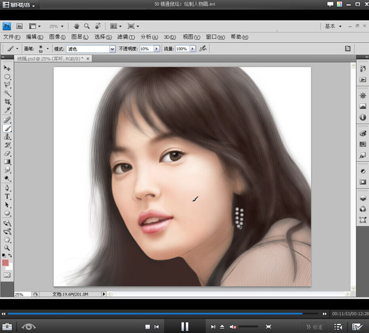369x333 pixels.
Task: Open the Screen Mode dropdown
Action: tap(133, 26)
